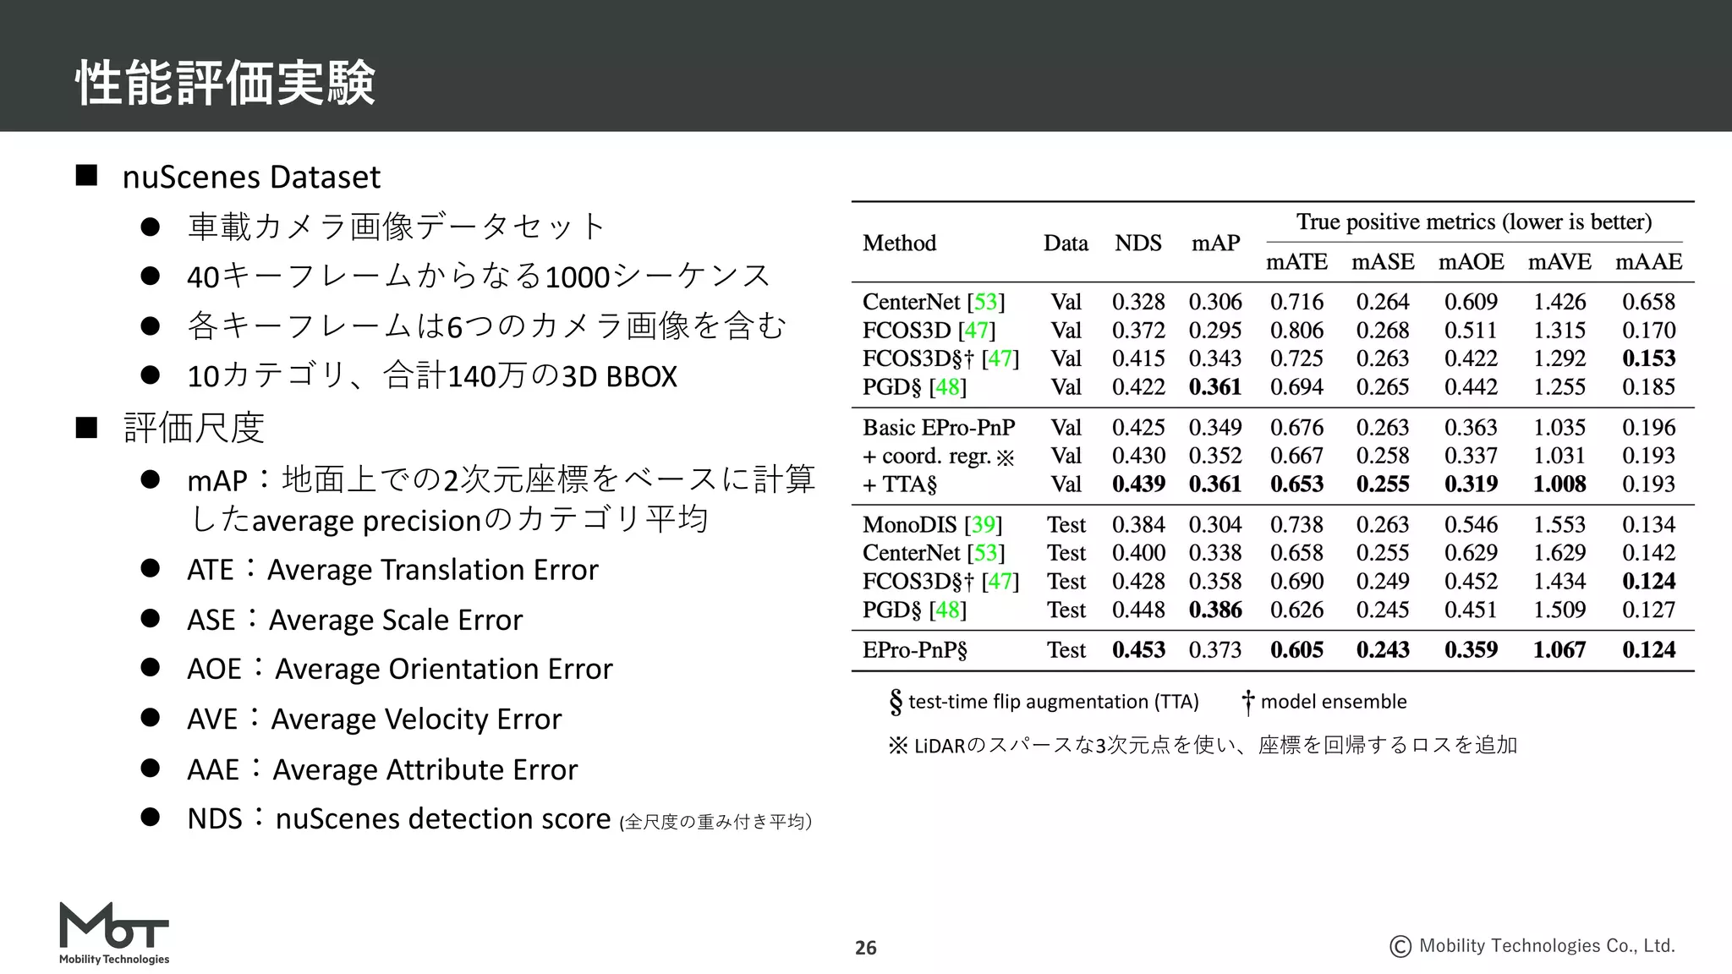The image size is (1732, 974).
Task: Click bold NDS value 0.439
Action: [x=1138, y=484]
